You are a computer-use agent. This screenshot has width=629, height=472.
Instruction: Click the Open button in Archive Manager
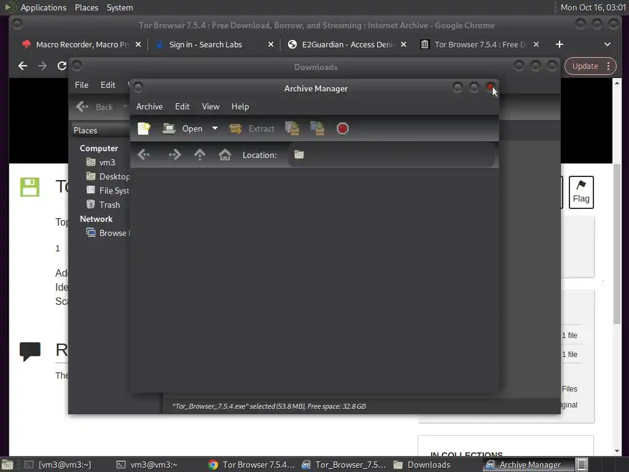pos(183,128)
